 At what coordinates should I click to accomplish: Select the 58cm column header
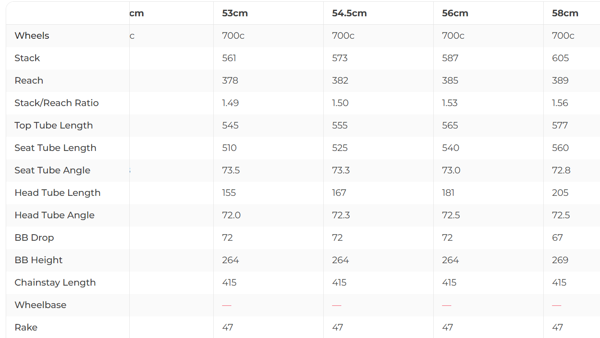(565, 13)
